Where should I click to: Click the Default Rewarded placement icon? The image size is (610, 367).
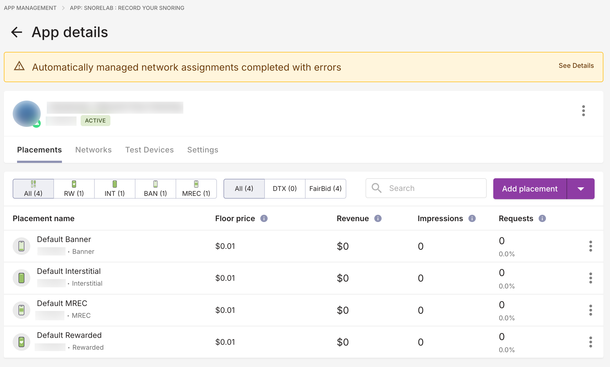click(x=21, y=342)
